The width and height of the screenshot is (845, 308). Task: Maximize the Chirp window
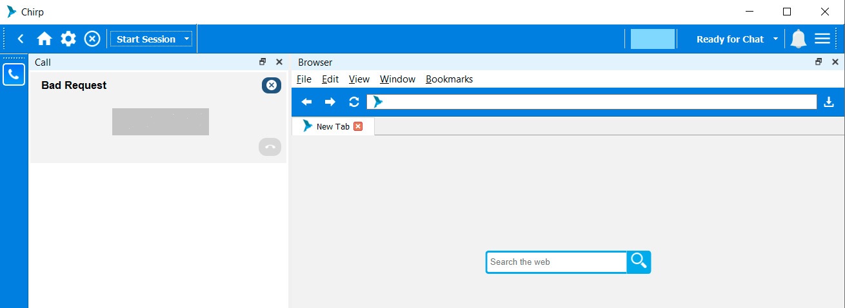coord(787,12)
